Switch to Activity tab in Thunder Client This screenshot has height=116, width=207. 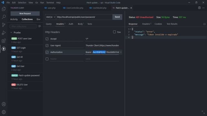(x=14, y=19)
